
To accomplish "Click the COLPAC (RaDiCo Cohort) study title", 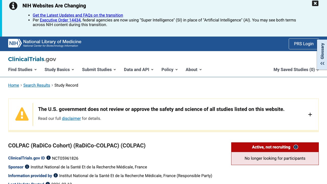I will click(77, 145).
